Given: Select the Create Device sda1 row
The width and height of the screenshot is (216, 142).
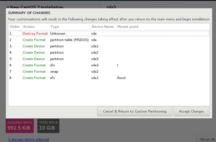Looking at the screenshot, I should coord(109,46).
